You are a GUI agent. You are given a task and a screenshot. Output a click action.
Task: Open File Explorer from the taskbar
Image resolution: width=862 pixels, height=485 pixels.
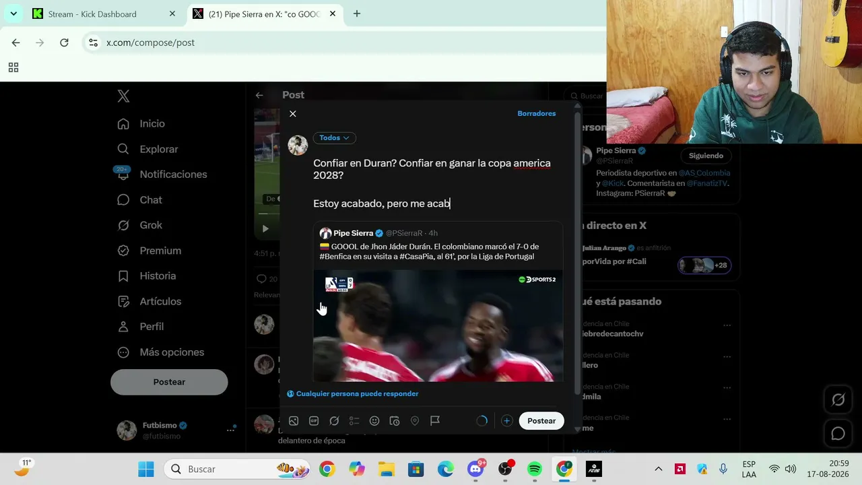(x=387, y=469)
